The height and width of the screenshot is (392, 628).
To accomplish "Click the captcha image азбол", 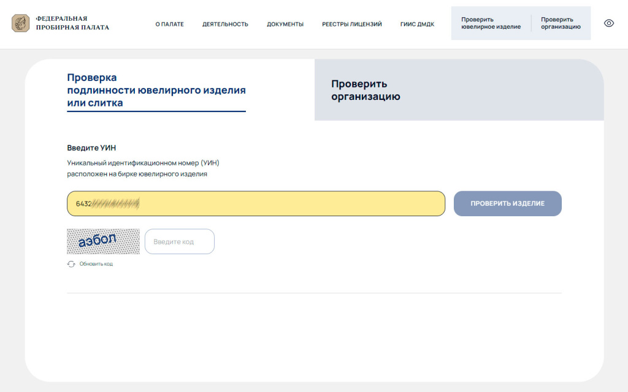I will point(103,241).
